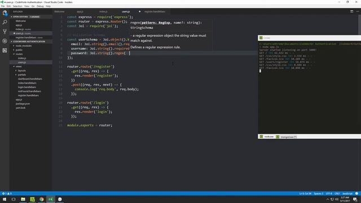361x203 pixels.
Task: Open the Windows Action Center notifications
Action: pyautogui.click(x=355, y=199)
